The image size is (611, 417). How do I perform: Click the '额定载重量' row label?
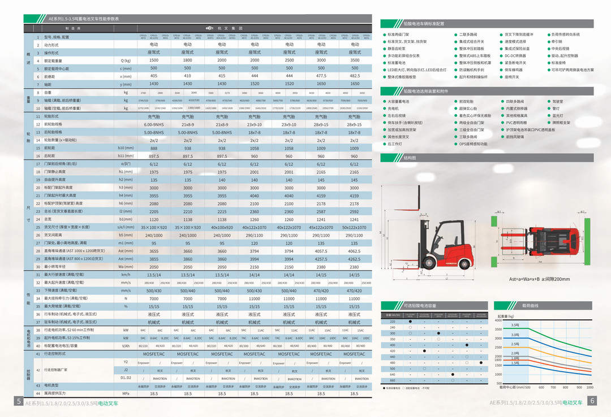(x=53, y=60)
